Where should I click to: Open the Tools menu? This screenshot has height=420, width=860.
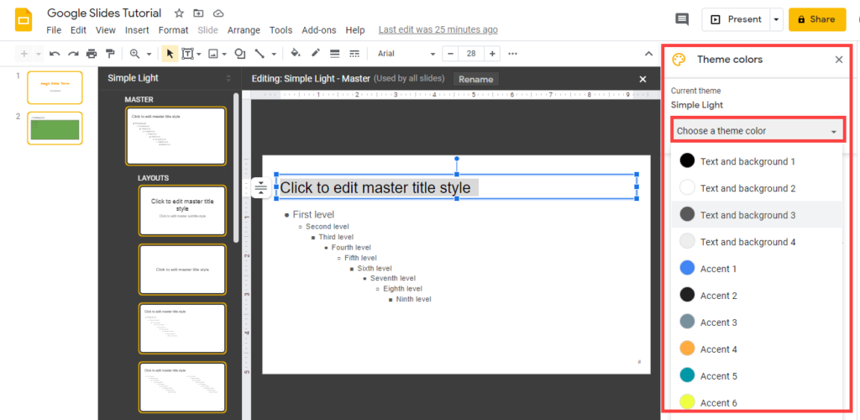pos(281,30)
